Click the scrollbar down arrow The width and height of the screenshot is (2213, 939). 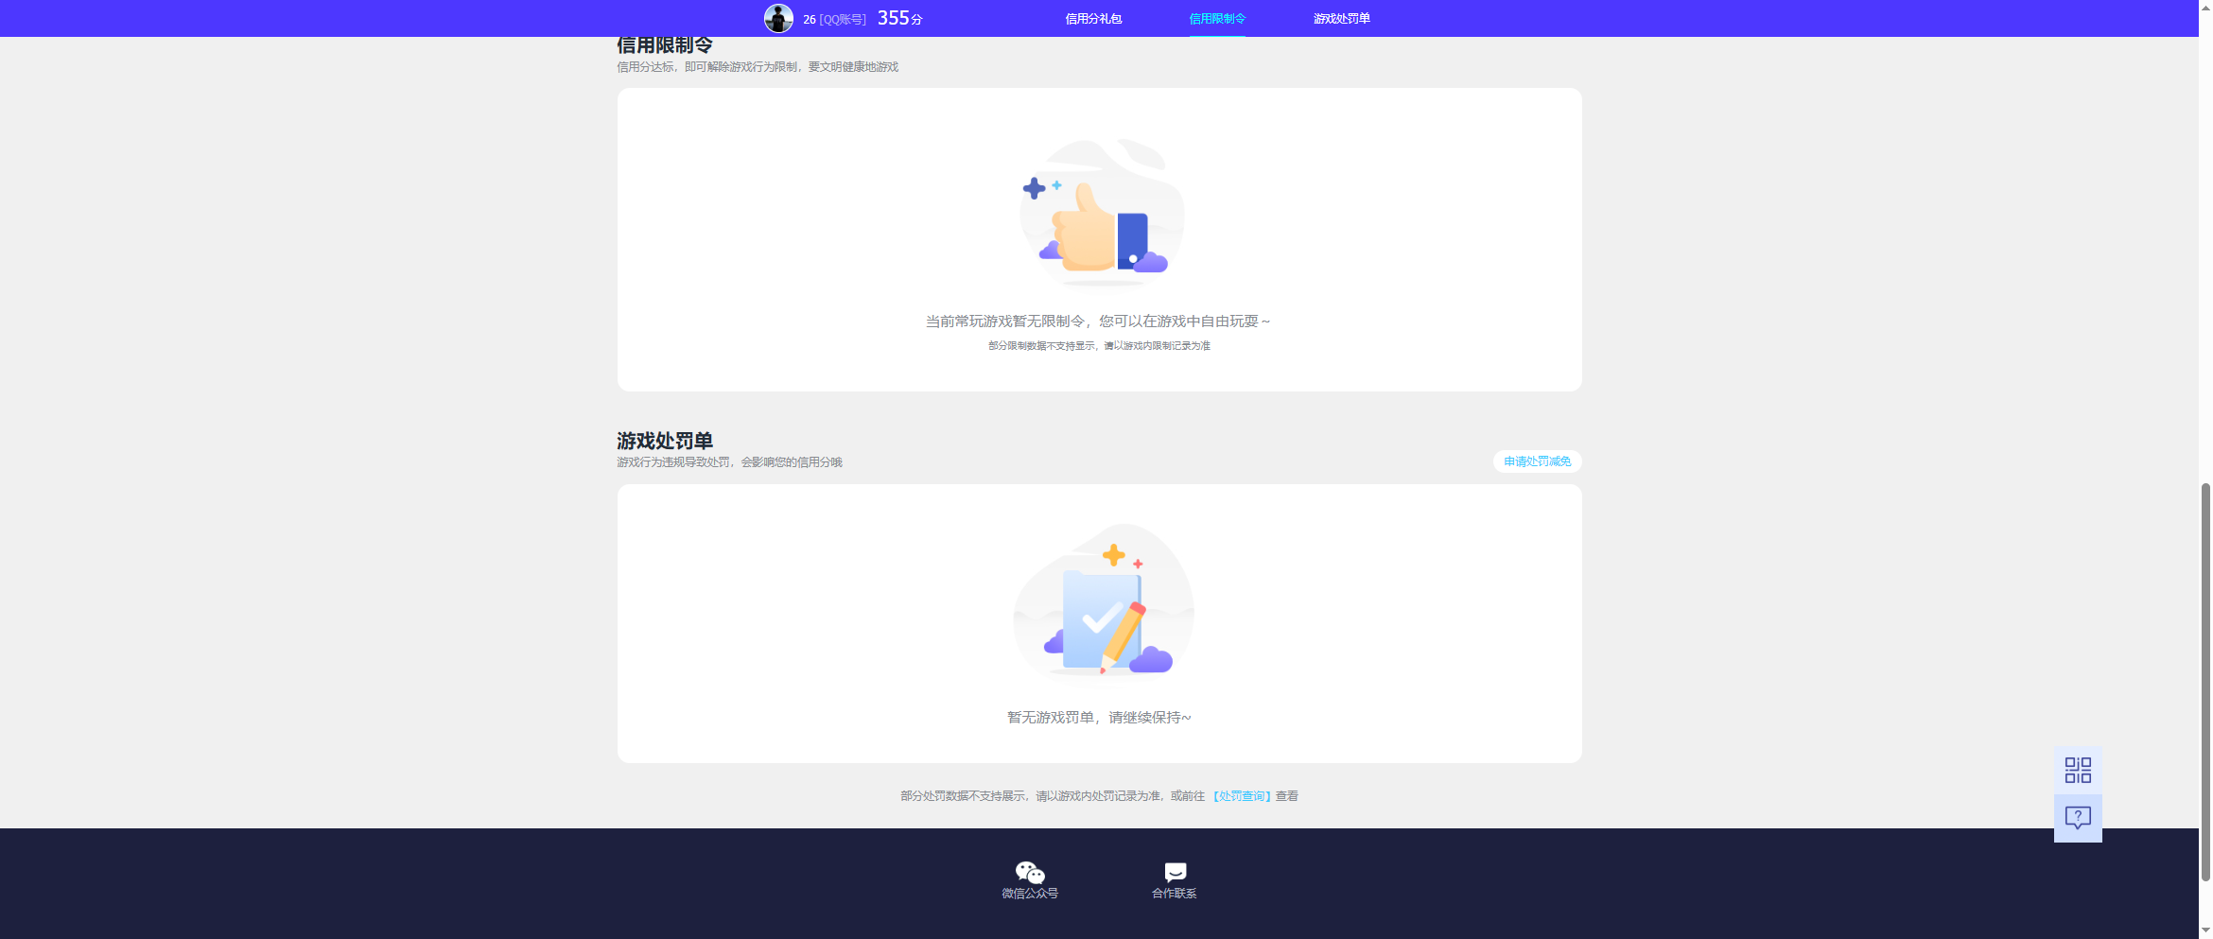click(2205, 930)
